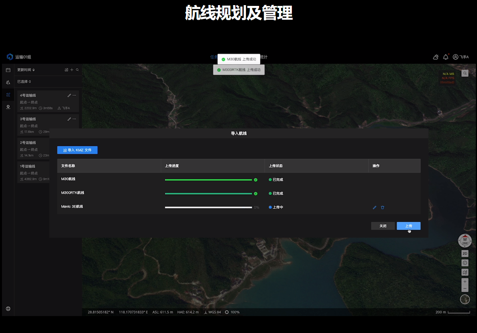Click the weather icon in top bar
This screenshot has width=477, height=333.
pyautogui.click(x=436, y=57)
